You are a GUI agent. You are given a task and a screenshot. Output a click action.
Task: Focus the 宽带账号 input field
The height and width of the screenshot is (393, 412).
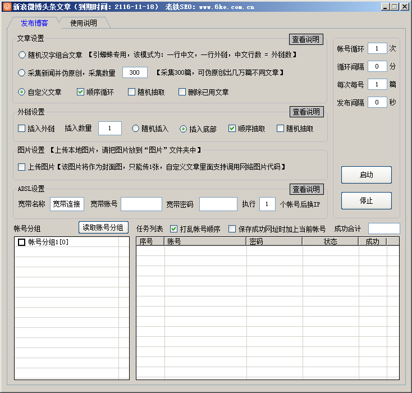coord(141,204)
